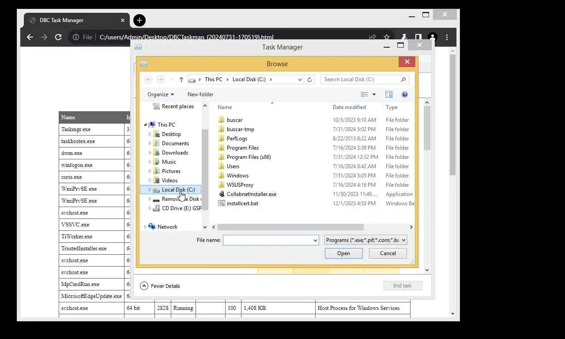Collapse the This PC tree node

146,125
